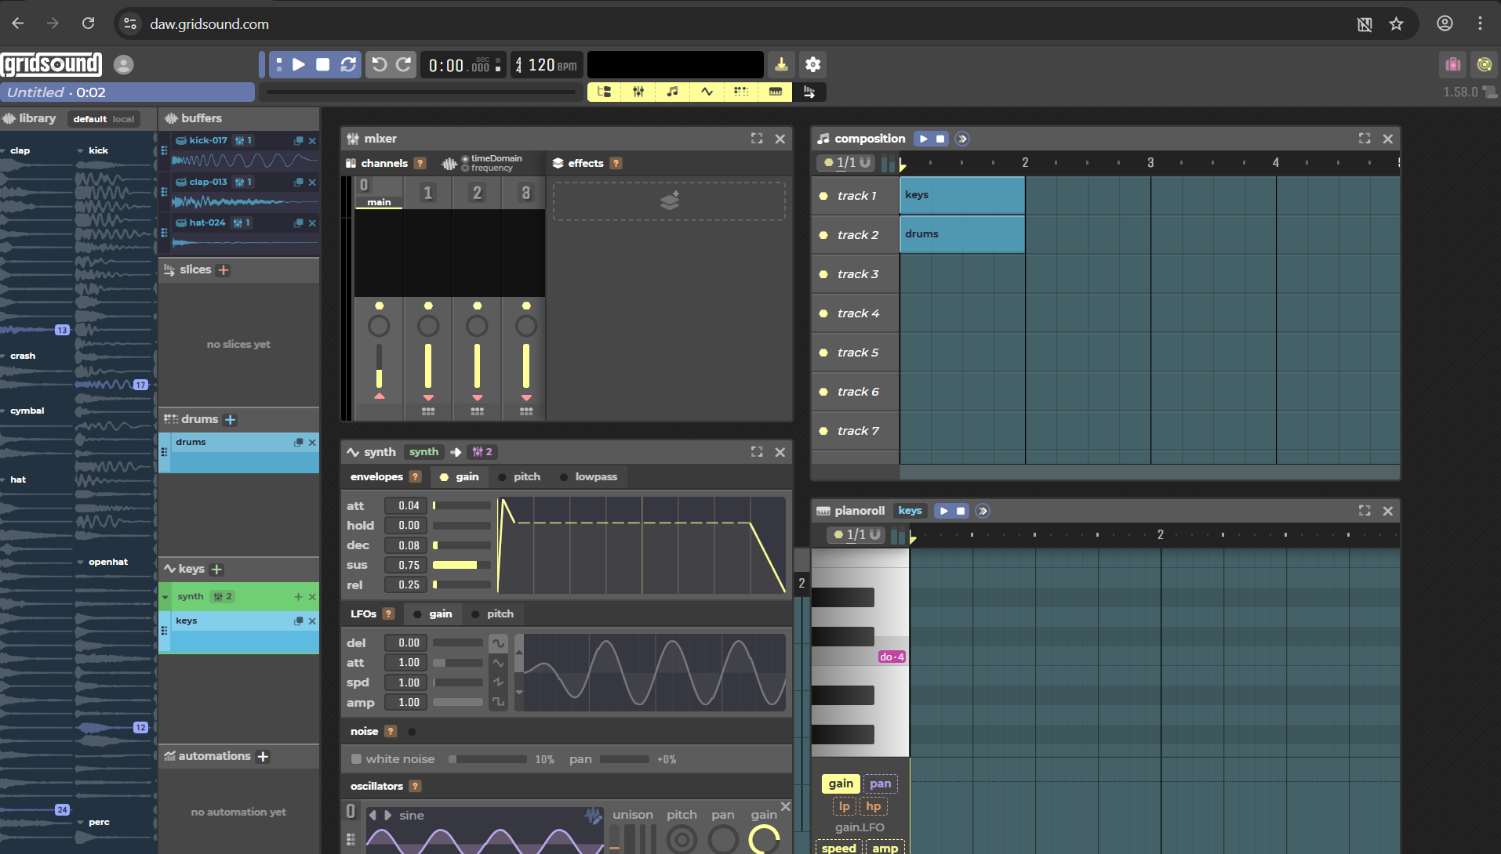Viewport: 1501px width, 854px height.
Task: Click the plus button to add an automation
Action: (263, 756)
